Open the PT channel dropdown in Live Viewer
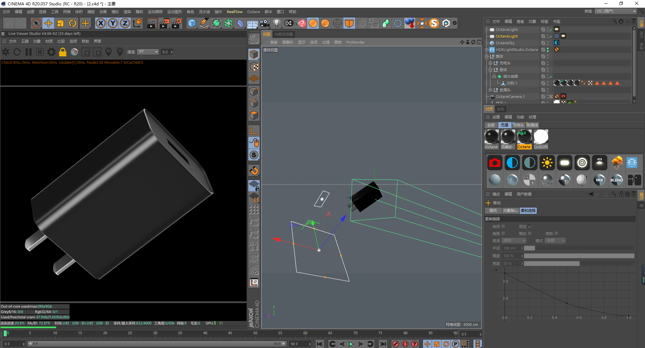 pos(148,52)
